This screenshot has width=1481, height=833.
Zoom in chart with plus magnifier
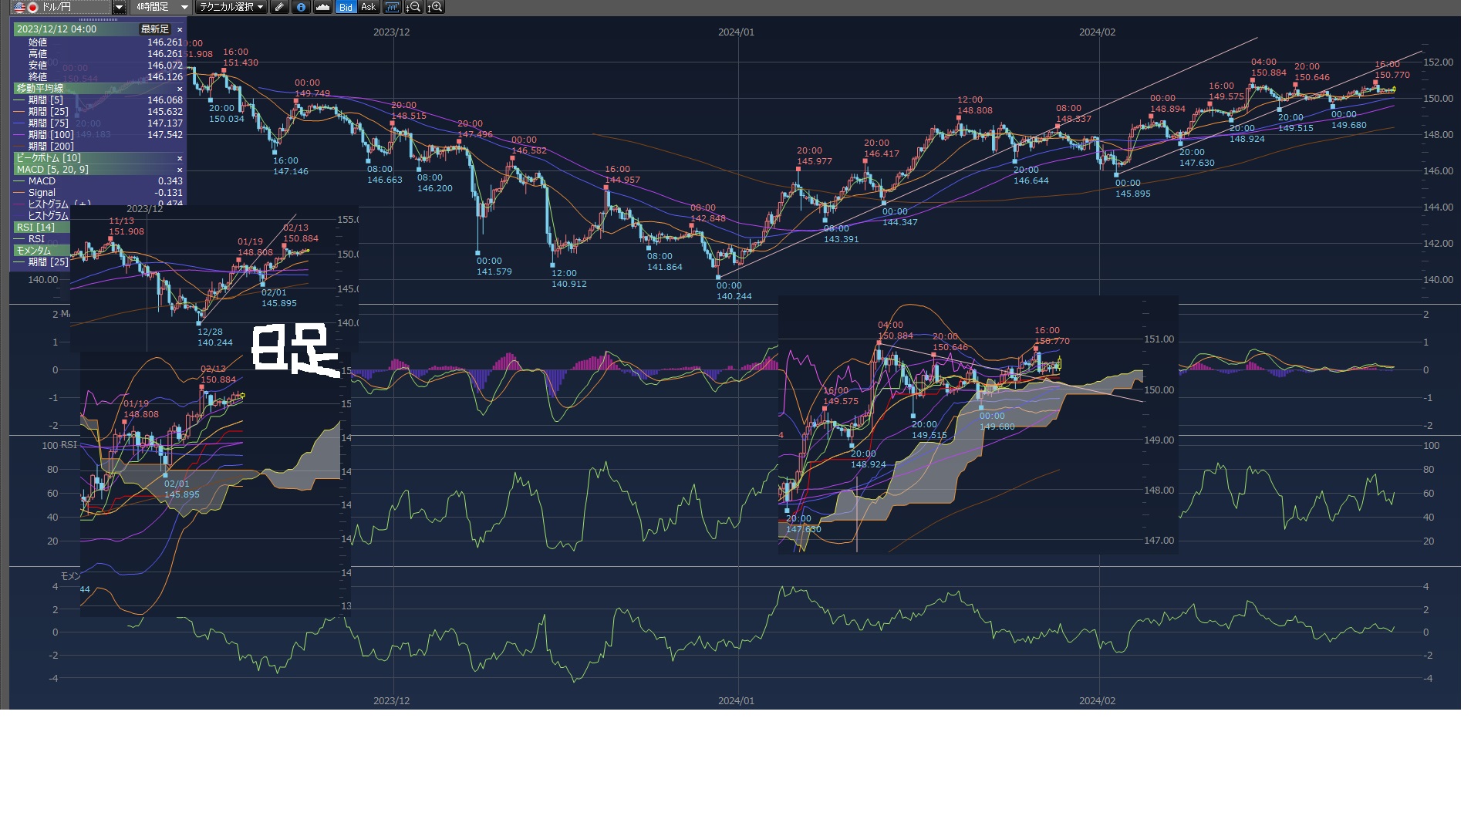pos(436,7)
